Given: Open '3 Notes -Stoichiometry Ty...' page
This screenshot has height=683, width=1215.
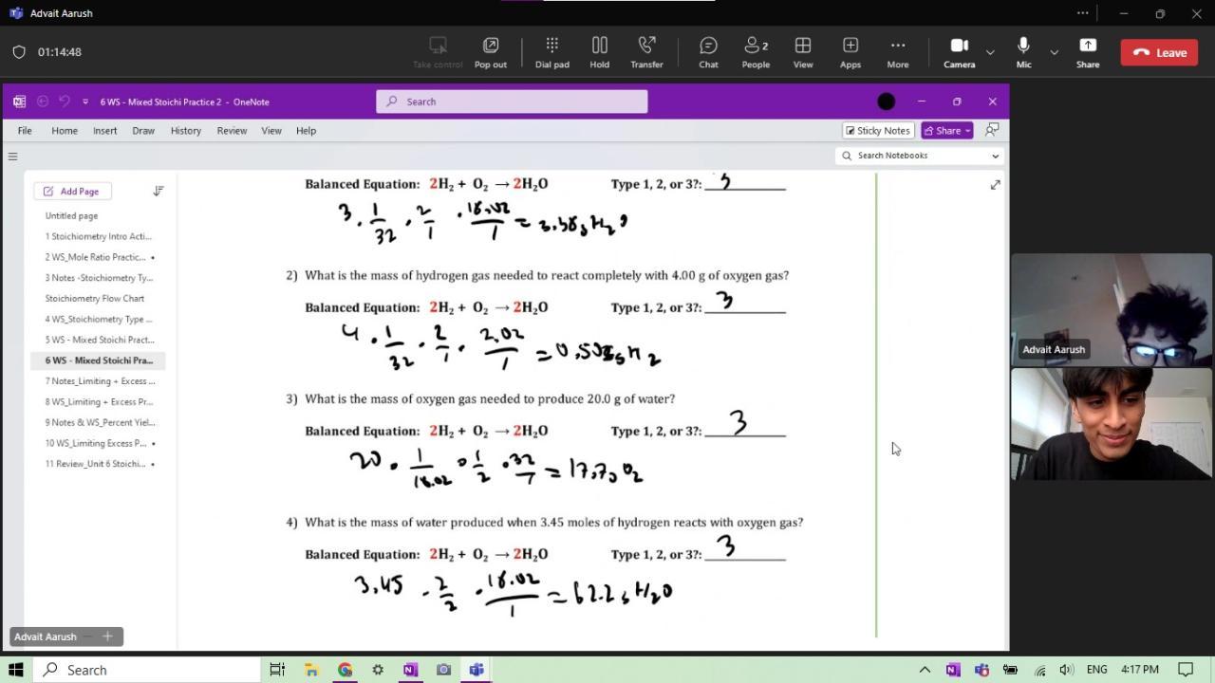Looking at the screenshot, I should [x=98, y=277].
